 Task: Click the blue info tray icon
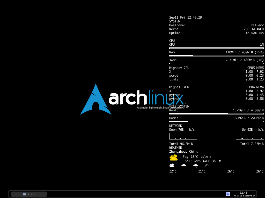click(x=228, y=194)
